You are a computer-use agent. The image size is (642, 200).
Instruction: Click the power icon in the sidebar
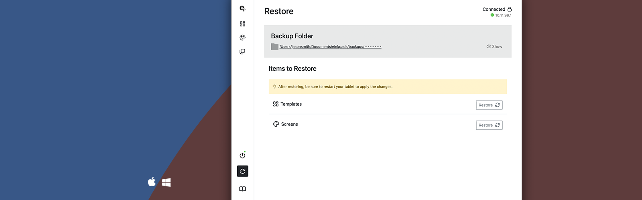(242, 155)
